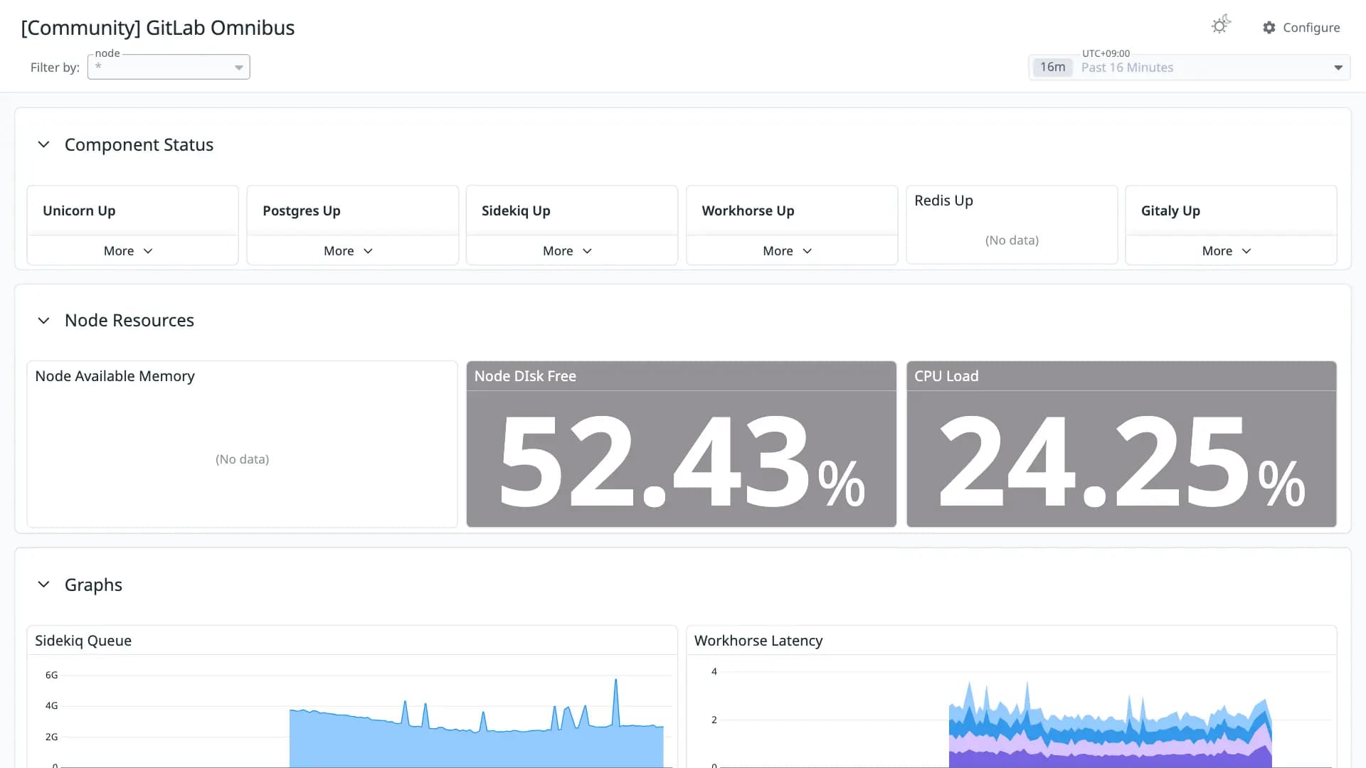Toggle the light/dark theme icon
The image size is (1366, 768).
click(x=1221, y=26)
